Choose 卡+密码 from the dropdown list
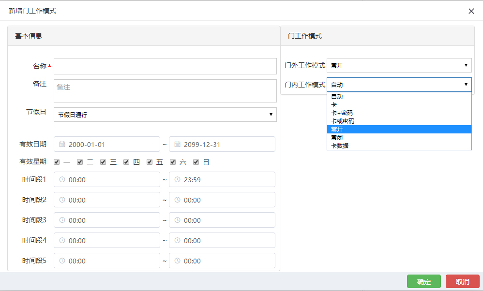The width and height of the screenshot is (483, 291). pyautogui.click(x=399, y=113)
